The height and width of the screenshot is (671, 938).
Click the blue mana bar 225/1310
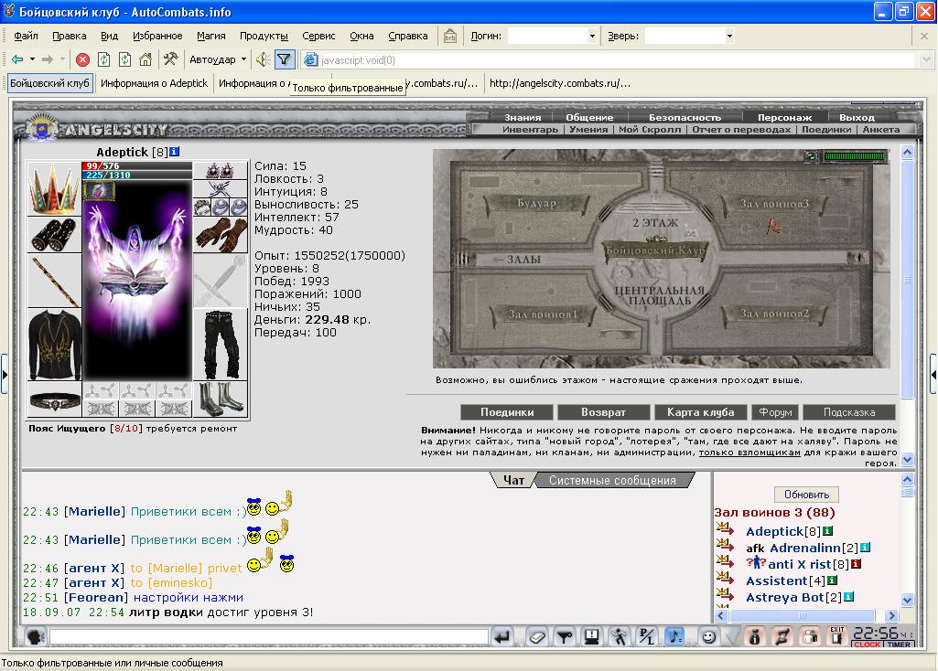[137, 176]
